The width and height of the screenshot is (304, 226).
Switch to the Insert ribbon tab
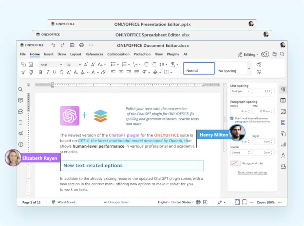tap(49, 54)
